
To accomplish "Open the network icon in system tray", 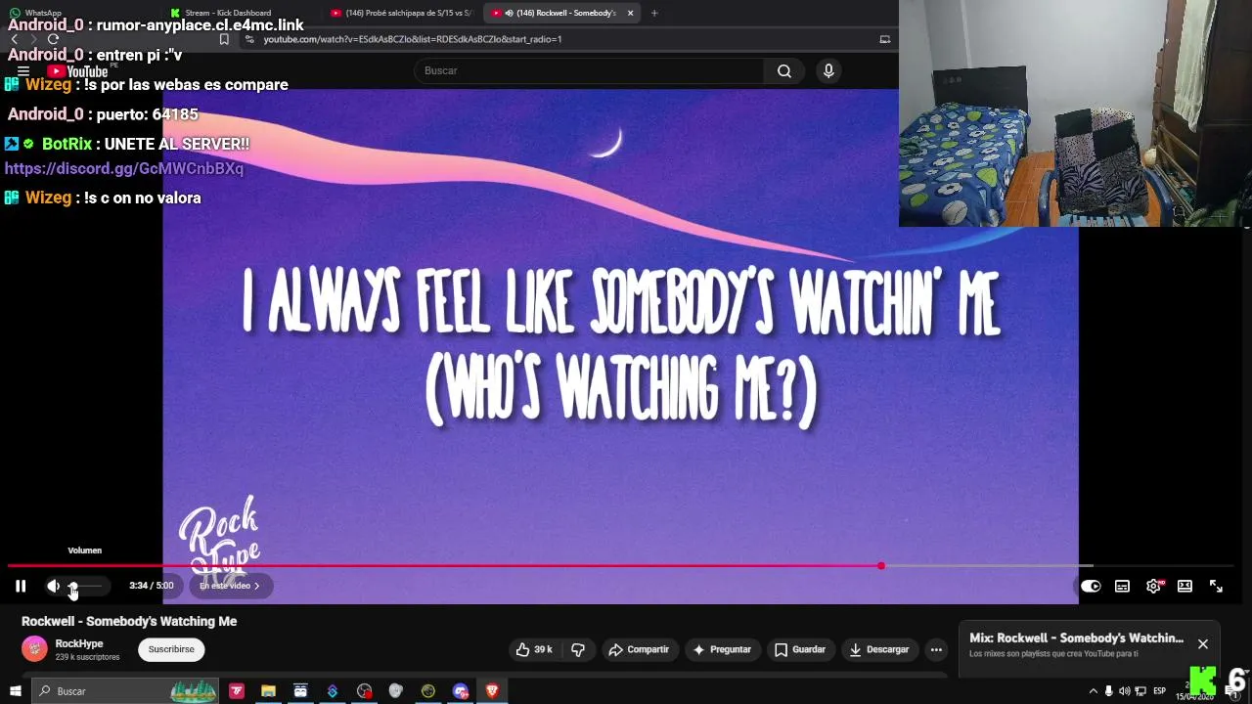I will click(1140, 691).
